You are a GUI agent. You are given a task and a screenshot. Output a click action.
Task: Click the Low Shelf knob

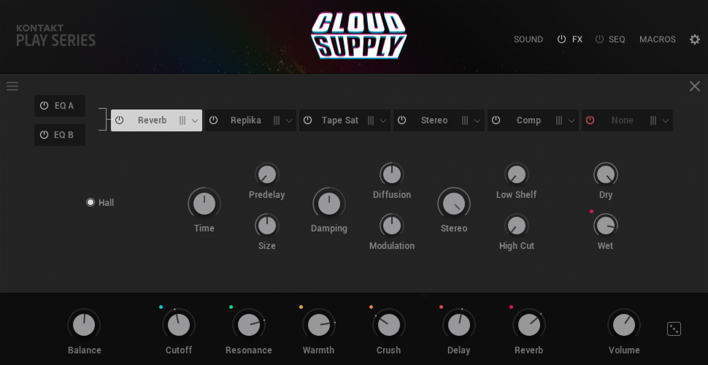click(516, 174)
